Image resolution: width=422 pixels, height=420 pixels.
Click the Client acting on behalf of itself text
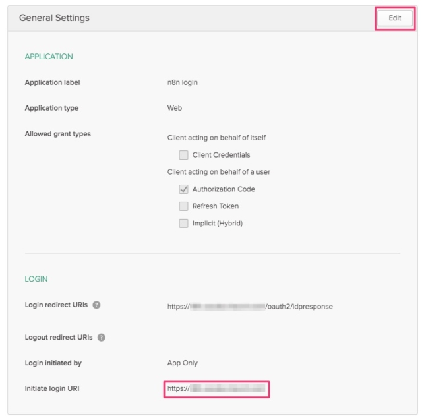coord(216,138)
